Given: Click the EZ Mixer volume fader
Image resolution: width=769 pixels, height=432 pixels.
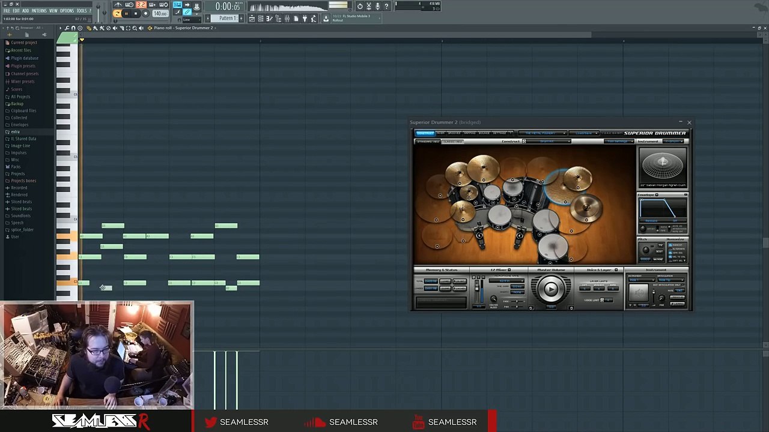Looking at the screenshot, I should pos(476,287).
